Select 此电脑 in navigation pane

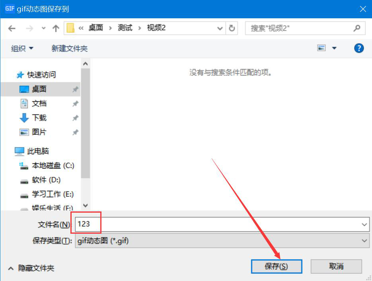click(x=38, y=151)
